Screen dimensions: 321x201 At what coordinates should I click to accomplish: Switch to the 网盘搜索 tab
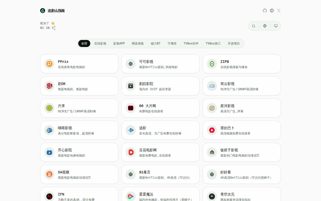pyautogui.click(x=138, y=43)
